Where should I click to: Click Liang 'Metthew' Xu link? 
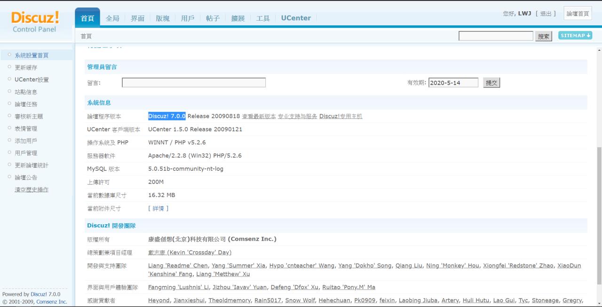(x=223, y=274)
